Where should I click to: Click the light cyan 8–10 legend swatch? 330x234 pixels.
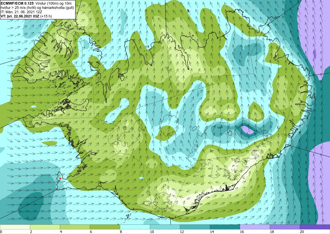pos(135,227)
